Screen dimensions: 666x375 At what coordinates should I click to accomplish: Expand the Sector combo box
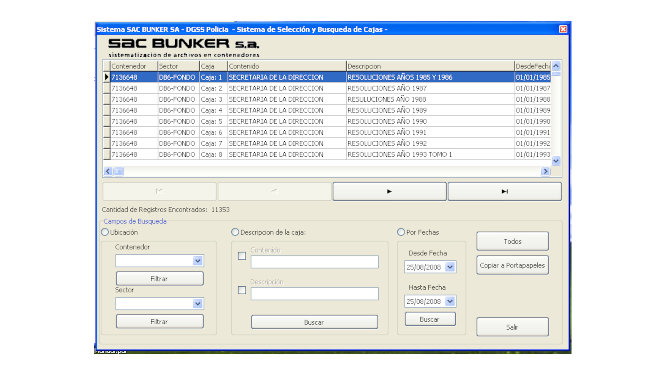pyautogui.click(x=198, y=304)
